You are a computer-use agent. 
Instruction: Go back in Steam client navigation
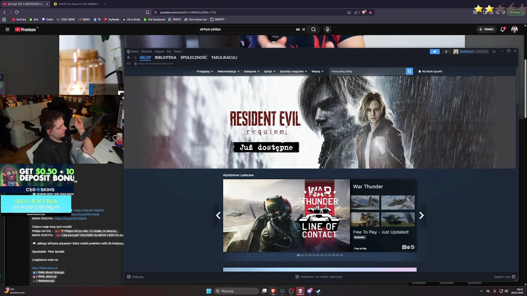point(128,58)
